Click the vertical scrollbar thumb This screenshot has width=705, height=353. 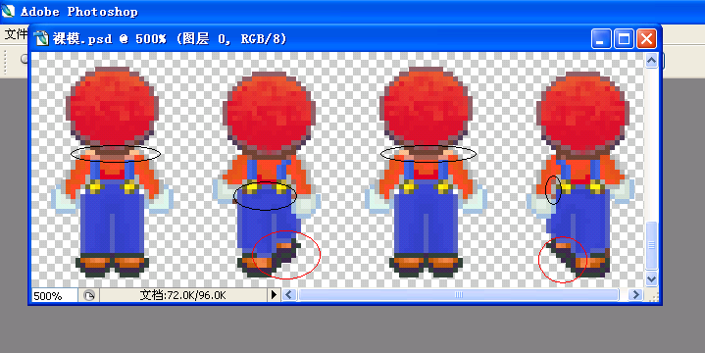pyautogui.click(x=651, y=245)
